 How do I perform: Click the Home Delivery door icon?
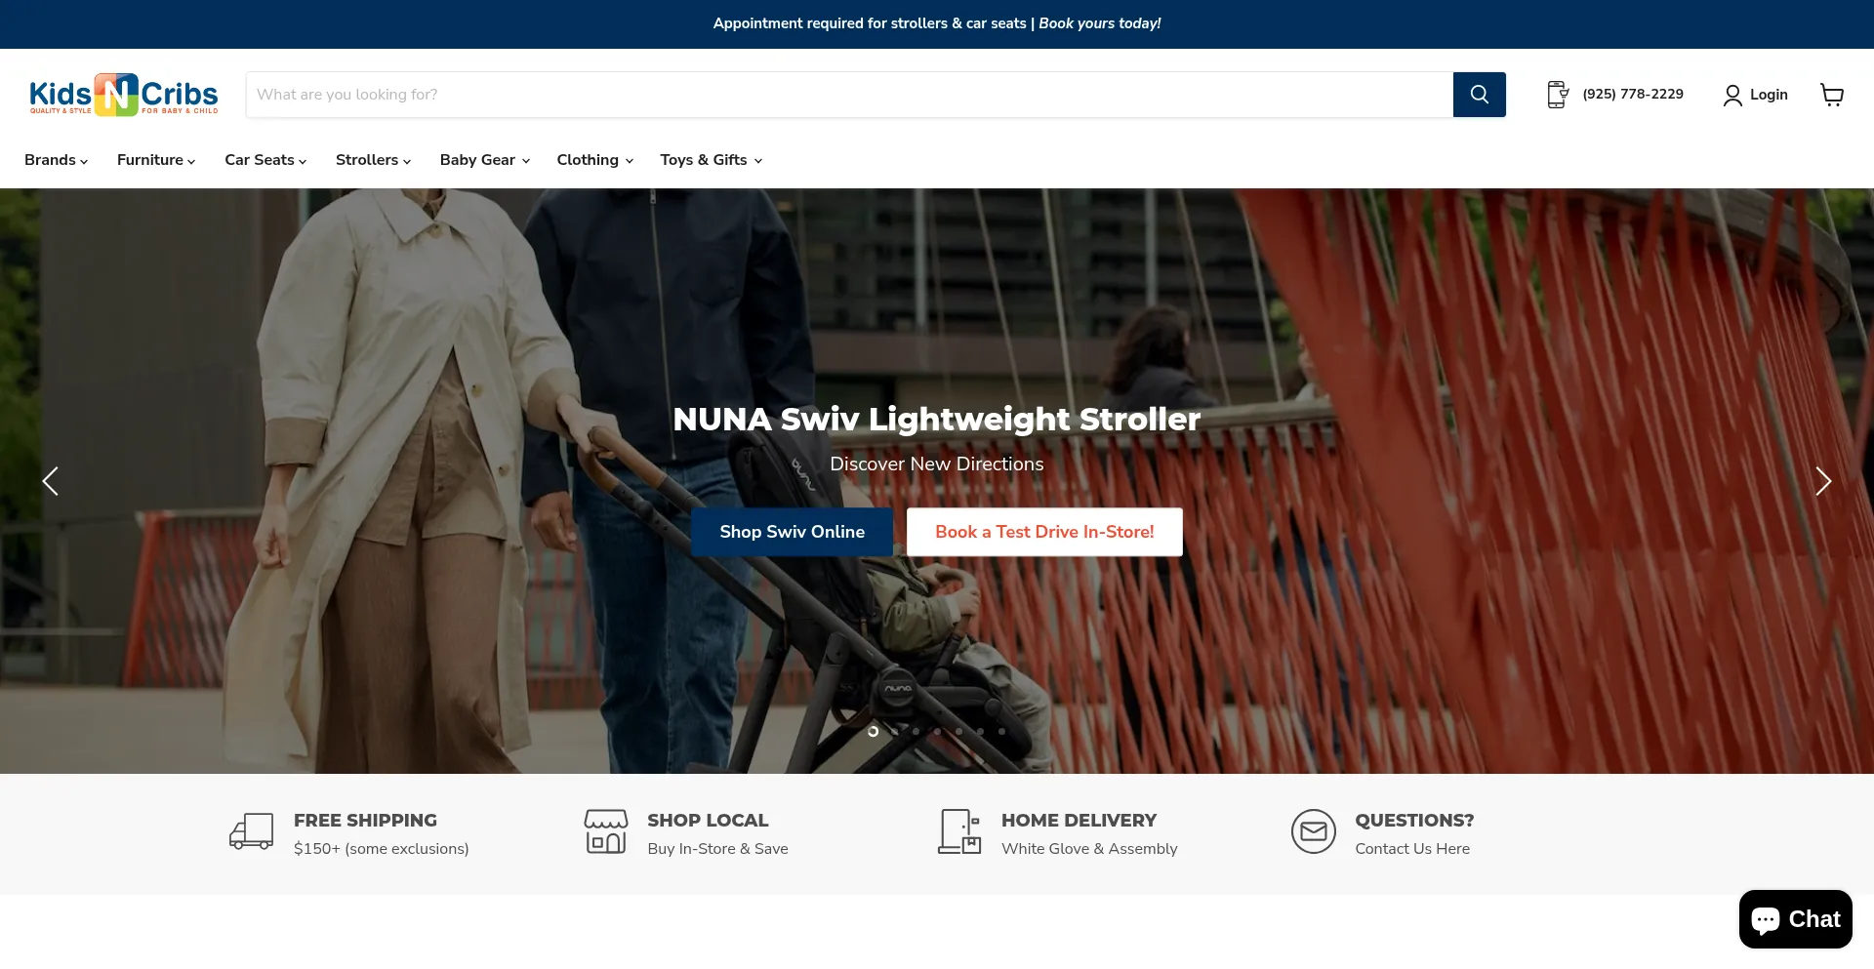(959, 831)
